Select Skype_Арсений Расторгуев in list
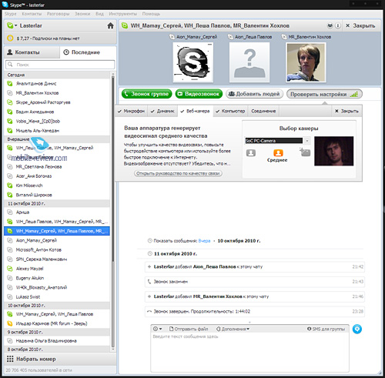 point(57,102)
